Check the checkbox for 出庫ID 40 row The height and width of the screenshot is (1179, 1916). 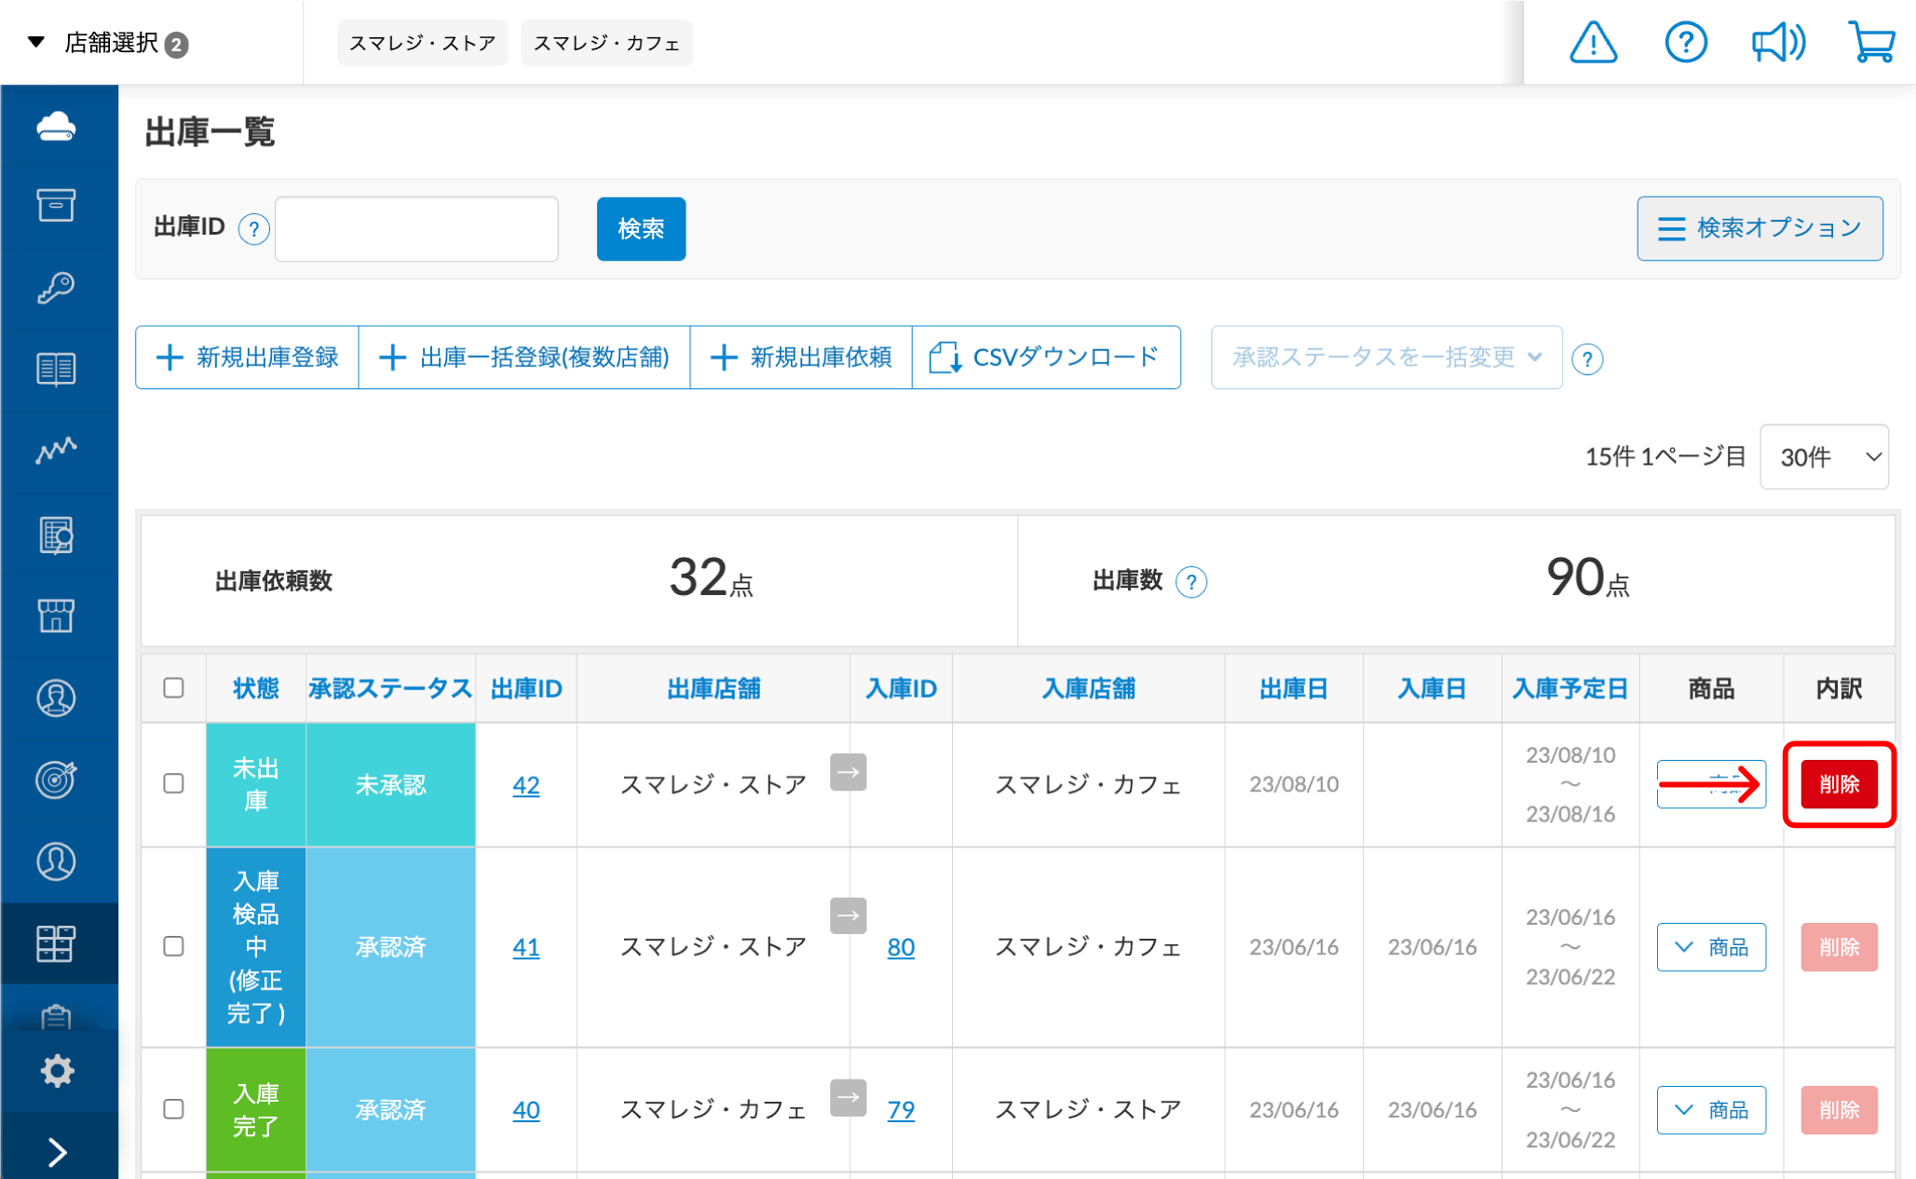click(x=173, y=1109)
